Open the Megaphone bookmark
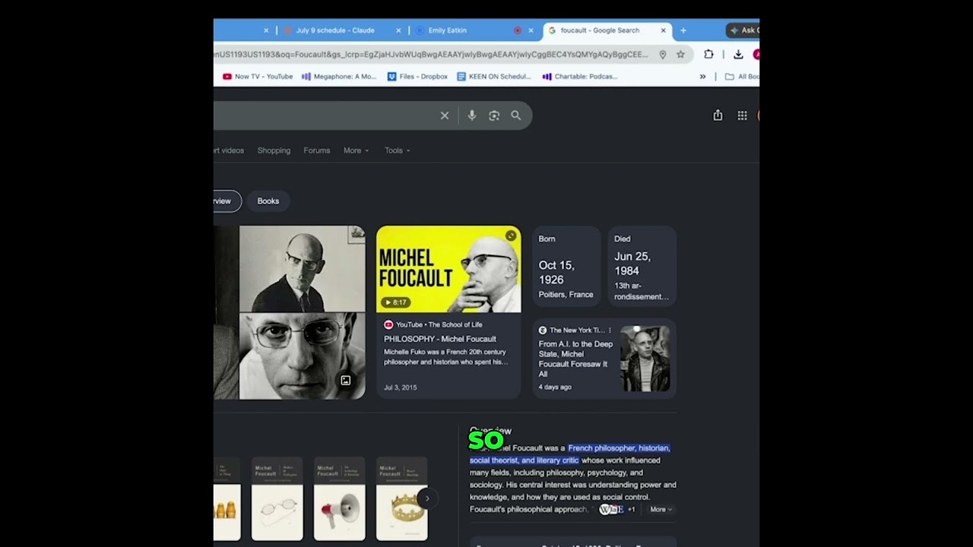973x547 pixels. [339, 76]
